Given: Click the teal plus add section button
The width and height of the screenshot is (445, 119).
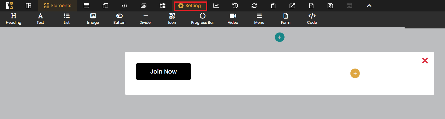Looking at the screenshot, I should (x=280, y=37).
